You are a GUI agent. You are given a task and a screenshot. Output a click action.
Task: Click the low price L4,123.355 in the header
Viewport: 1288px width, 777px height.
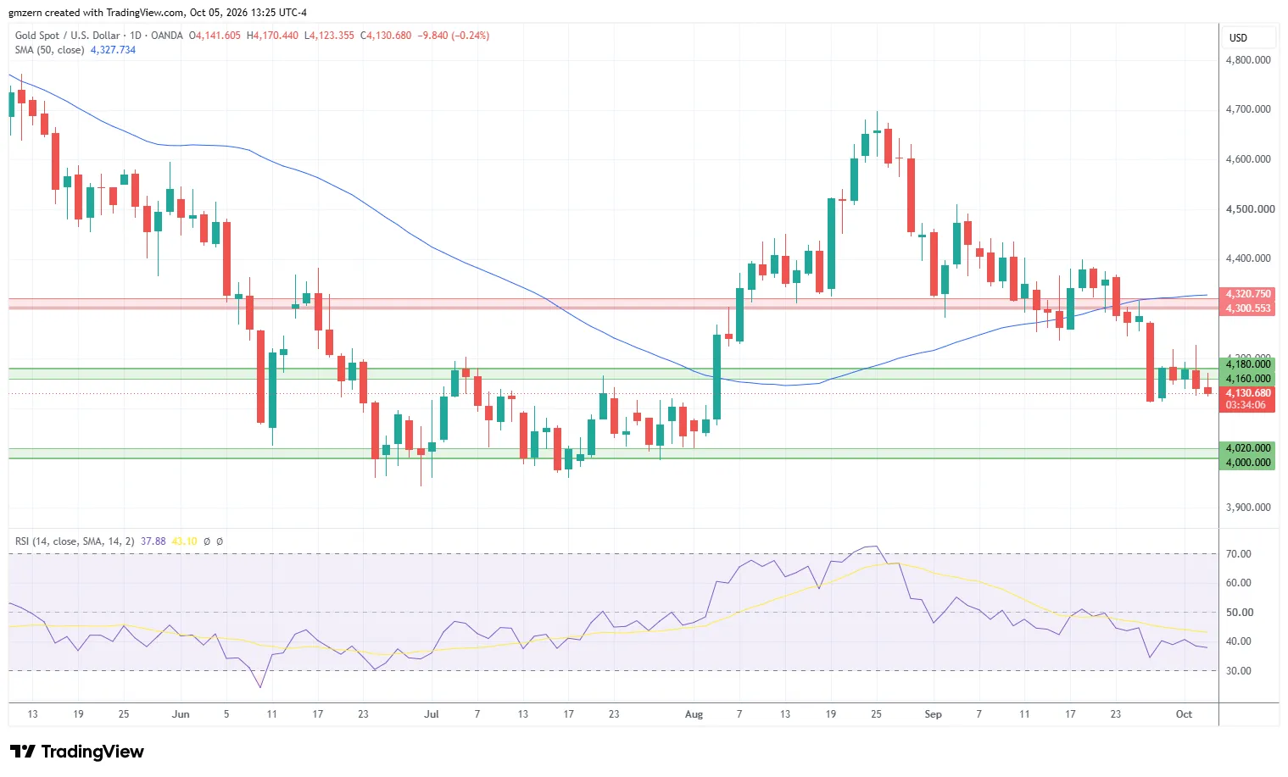[329, 36]
